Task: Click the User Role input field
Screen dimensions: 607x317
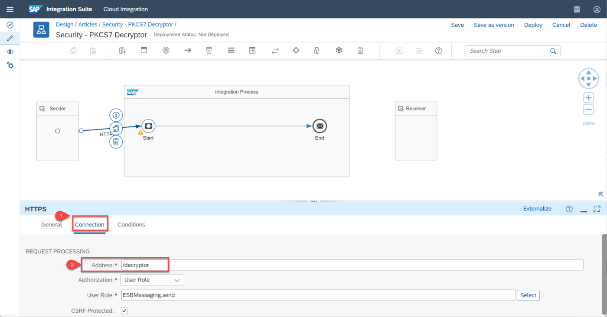Action: pyautogui.click(x=318, y=295)
